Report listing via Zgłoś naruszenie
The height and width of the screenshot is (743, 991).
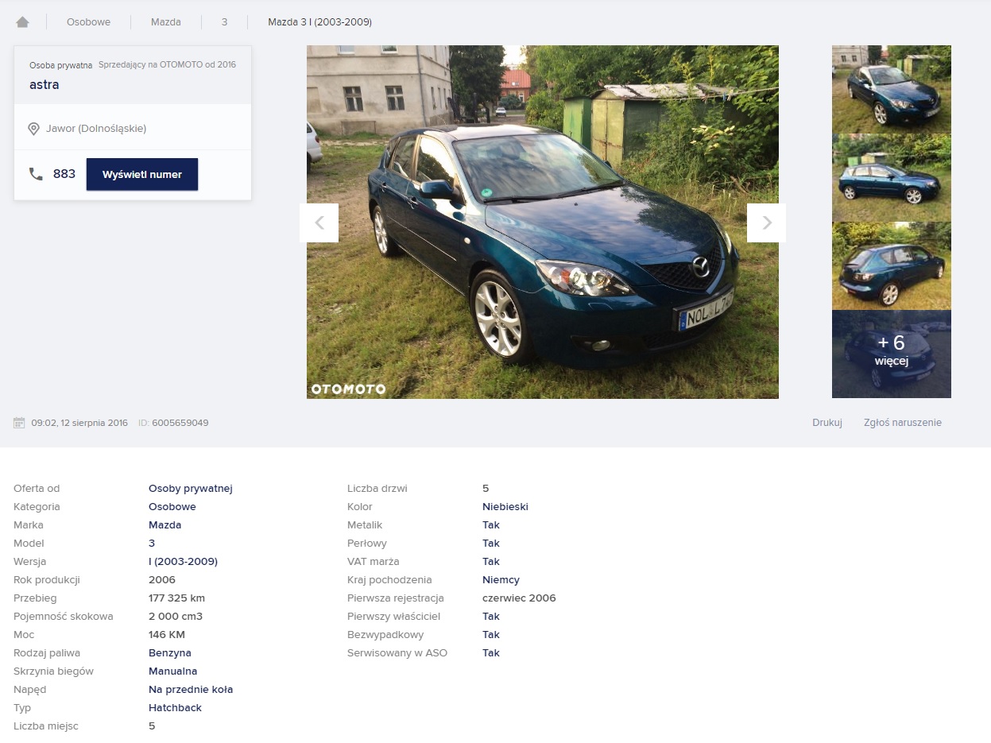pos(902,423)
